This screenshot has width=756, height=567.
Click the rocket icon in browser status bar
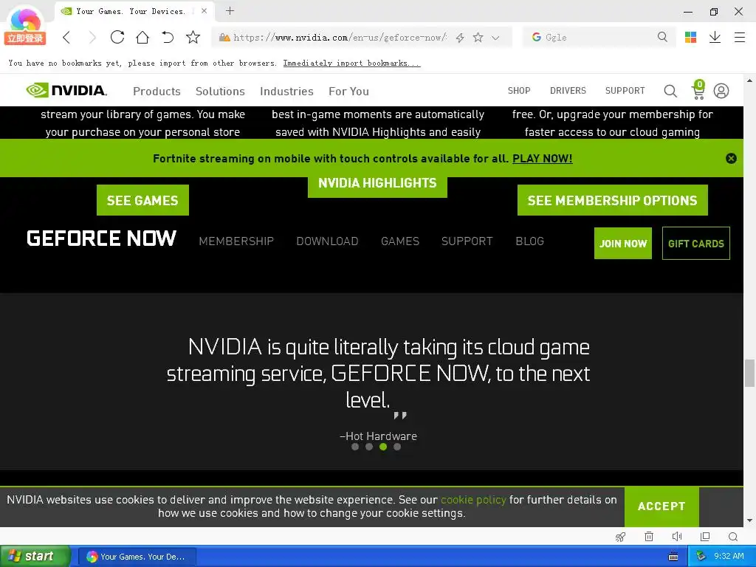(620, 537)
